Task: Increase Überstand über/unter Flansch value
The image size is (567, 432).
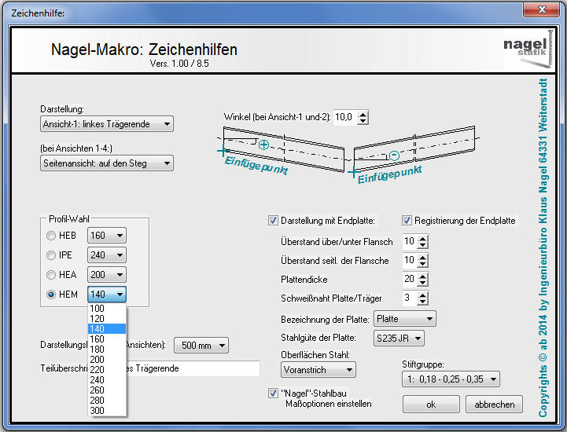Action: click(425, 237)
